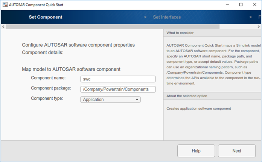The height and width of the screenshot is (162, 262).
Task: Click the AUTOSAR Quick Start window icon
Action: [x=5, y=5]
